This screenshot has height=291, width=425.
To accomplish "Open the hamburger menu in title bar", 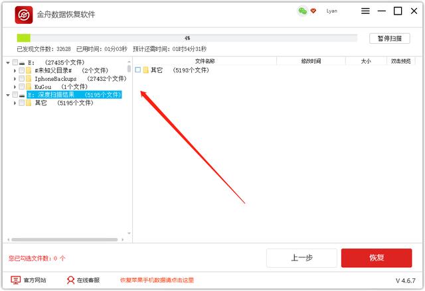I will [366, 11].
